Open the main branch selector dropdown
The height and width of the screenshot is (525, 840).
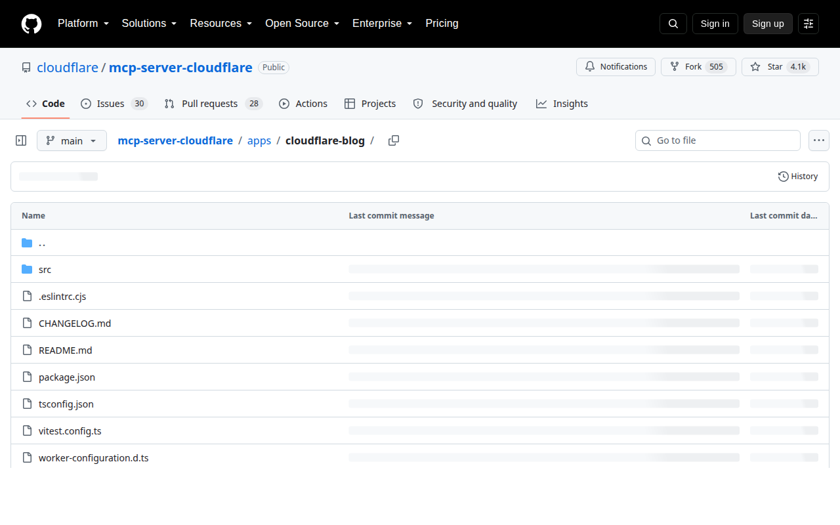pos(72,140)
